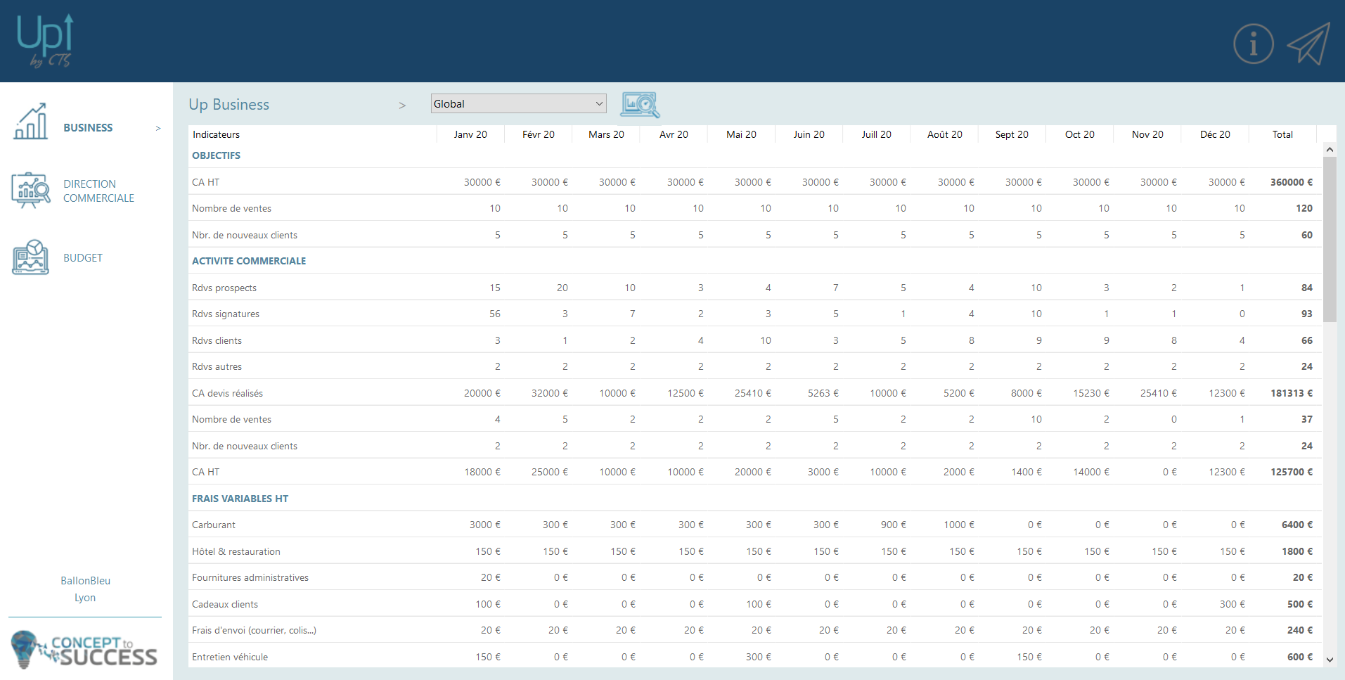
Task: Click the 1800 € Hôtel total
Action: click(1296, 551)
